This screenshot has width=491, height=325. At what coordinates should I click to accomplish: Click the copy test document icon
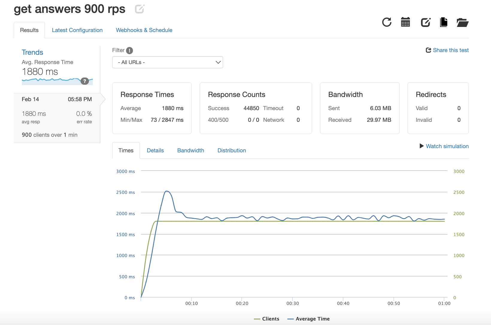[x=444, y=22]
